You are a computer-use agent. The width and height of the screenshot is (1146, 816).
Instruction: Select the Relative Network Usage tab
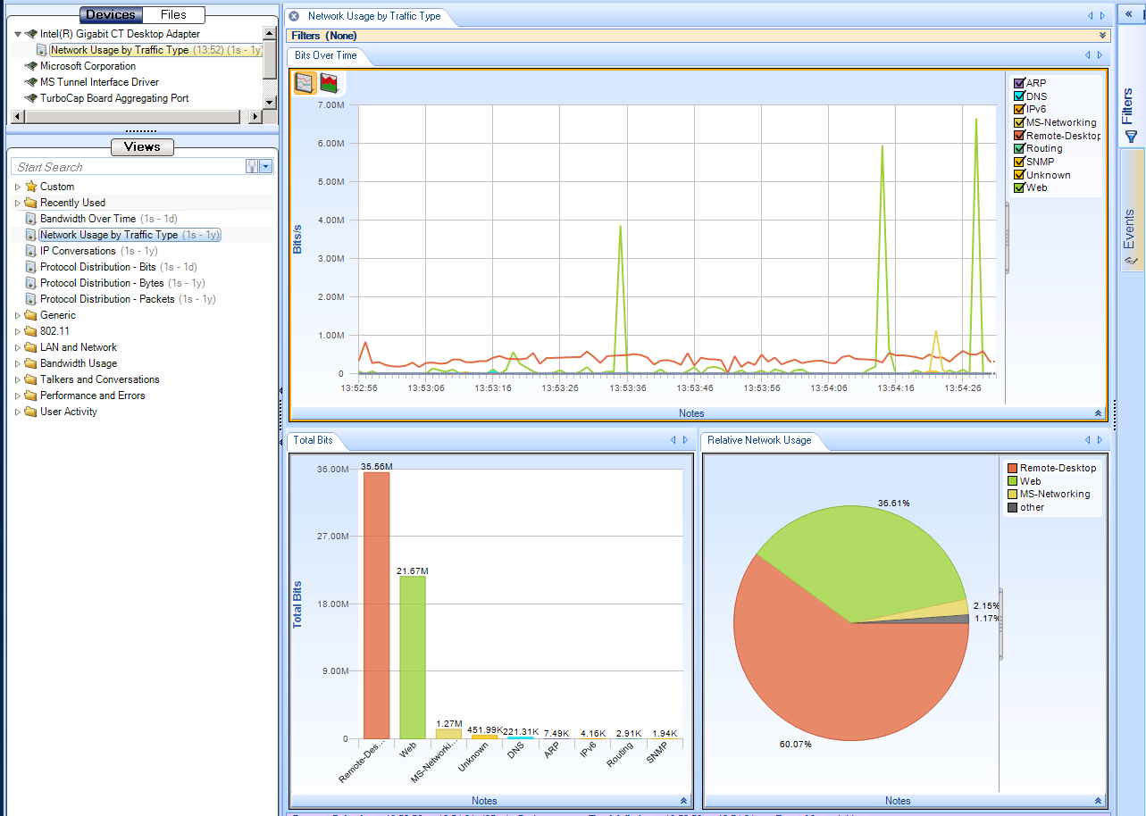pos(759,440)
